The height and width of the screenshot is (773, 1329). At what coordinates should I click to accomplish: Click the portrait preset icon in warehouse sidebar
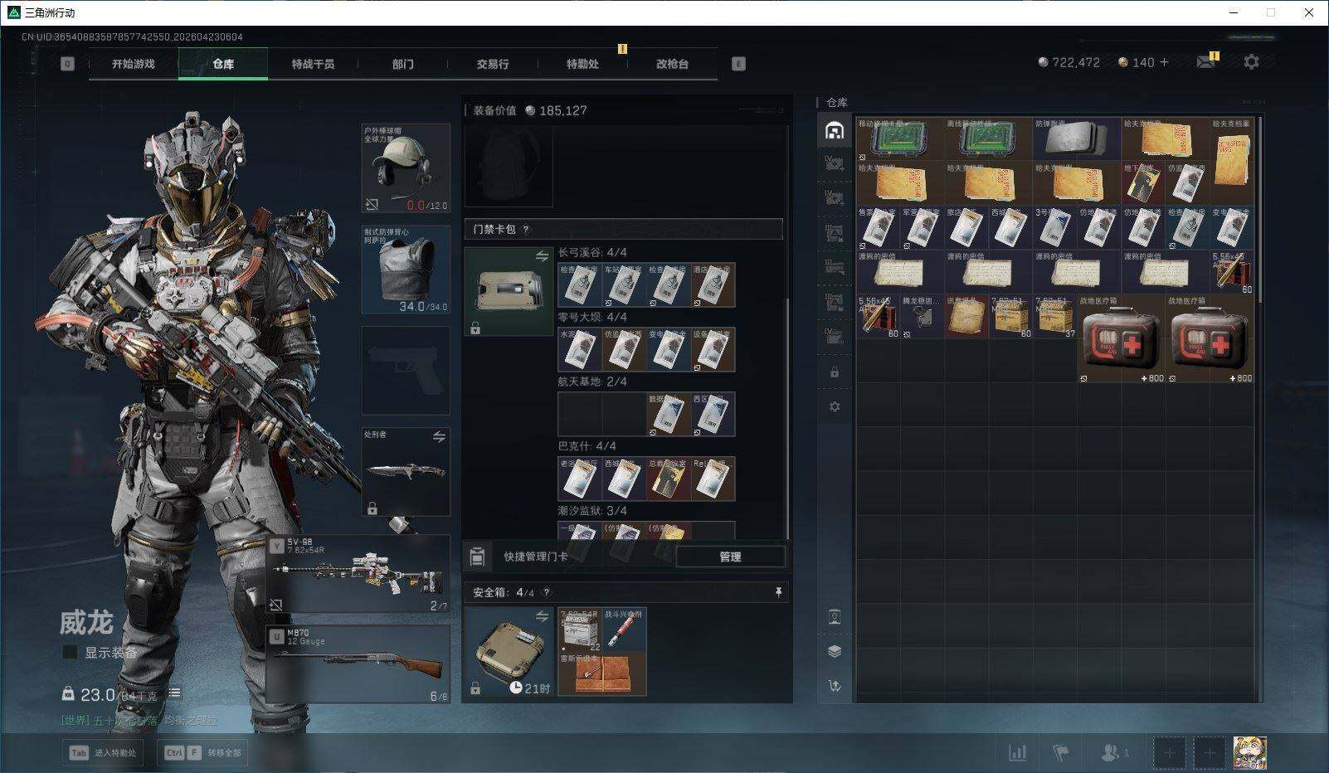tap(835, 616)
